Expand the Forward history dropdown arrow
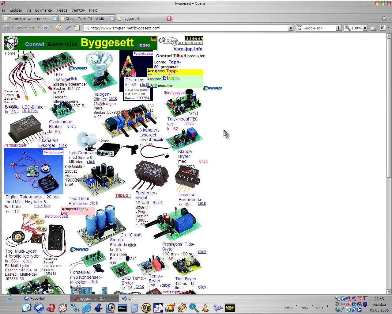Viewport: 392px width, 314px height. coord(39,28)
